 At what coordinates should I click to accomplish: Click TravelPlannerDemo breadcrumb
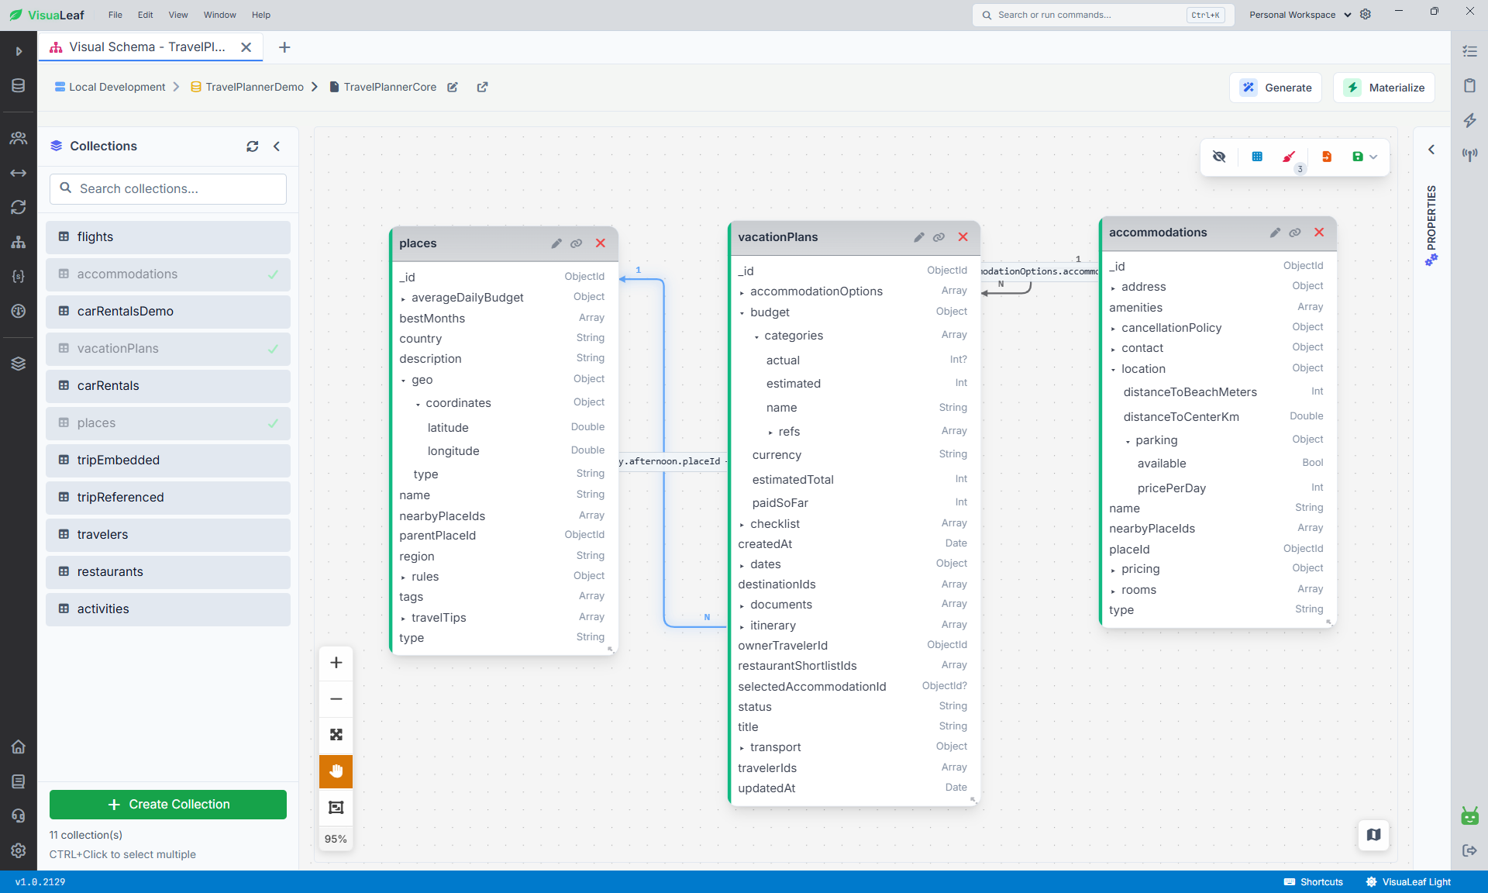247,88
